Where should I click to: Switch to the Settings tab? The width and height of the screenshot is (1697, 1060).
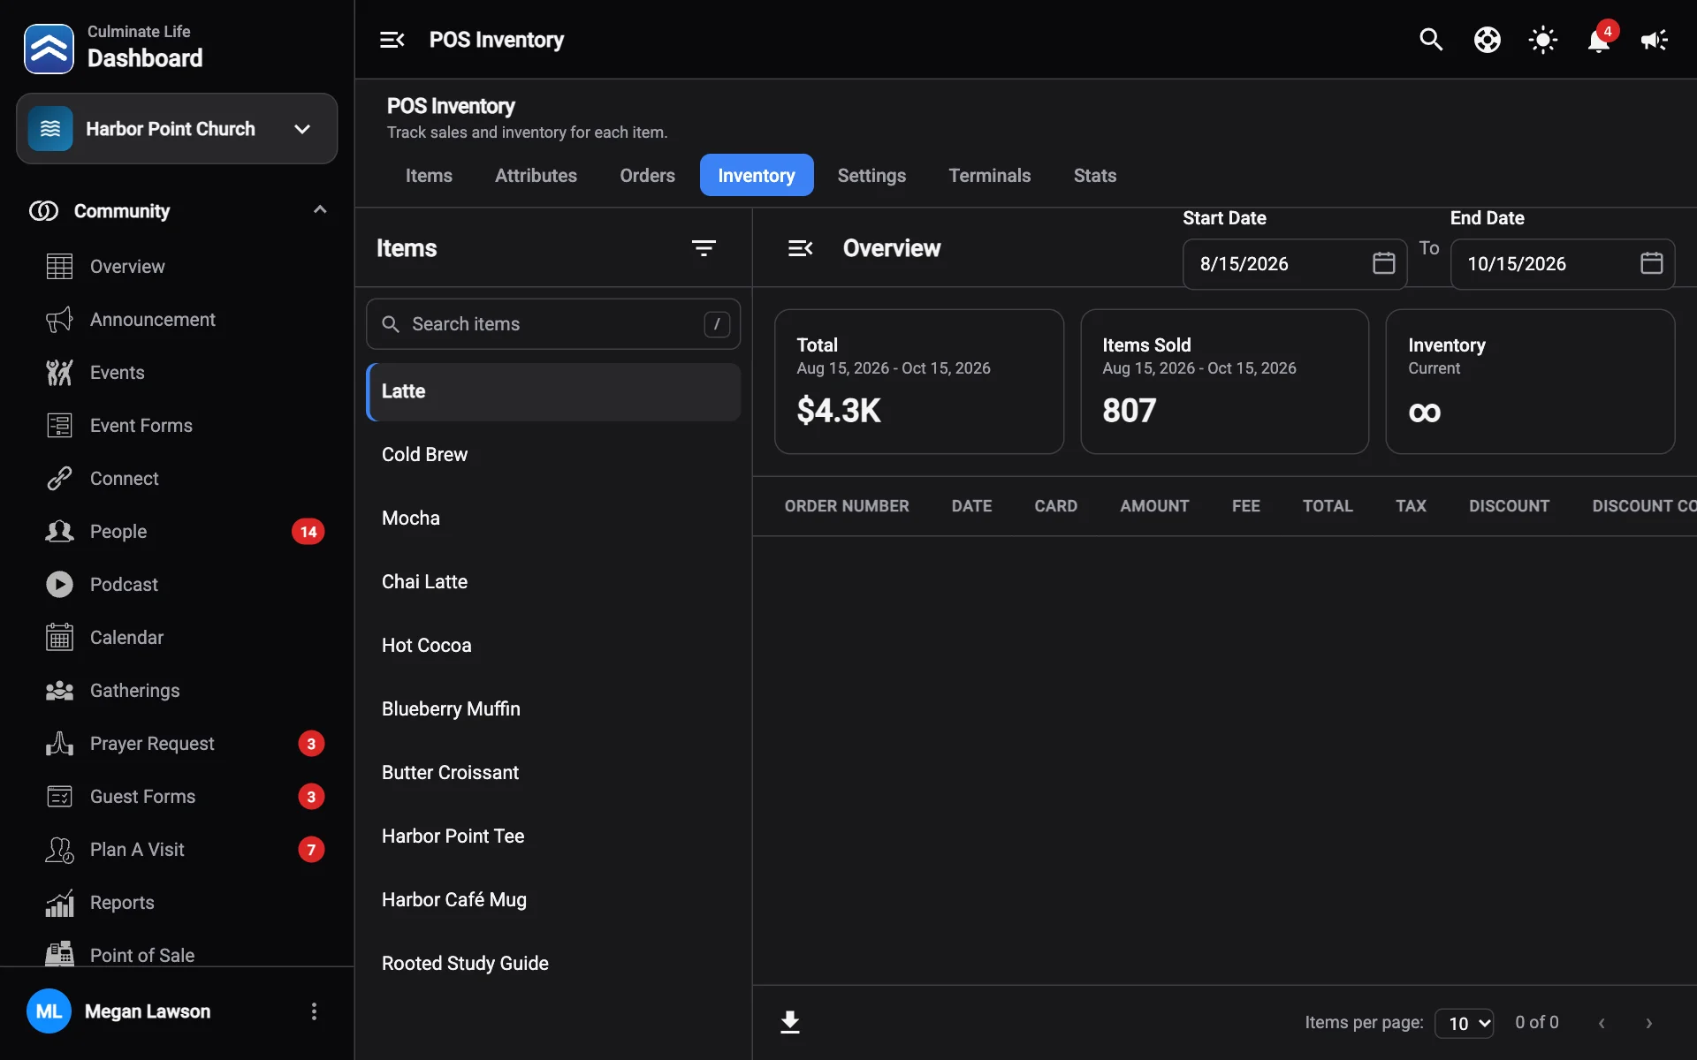tap(871, 175)
